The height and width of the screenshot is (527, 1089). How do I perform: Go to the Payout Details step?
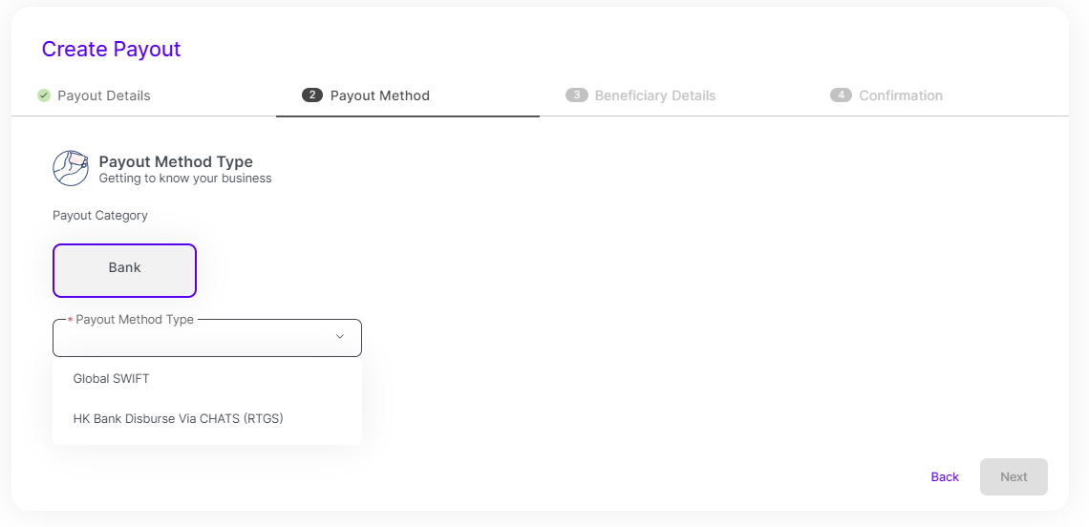tap(103, 95)
